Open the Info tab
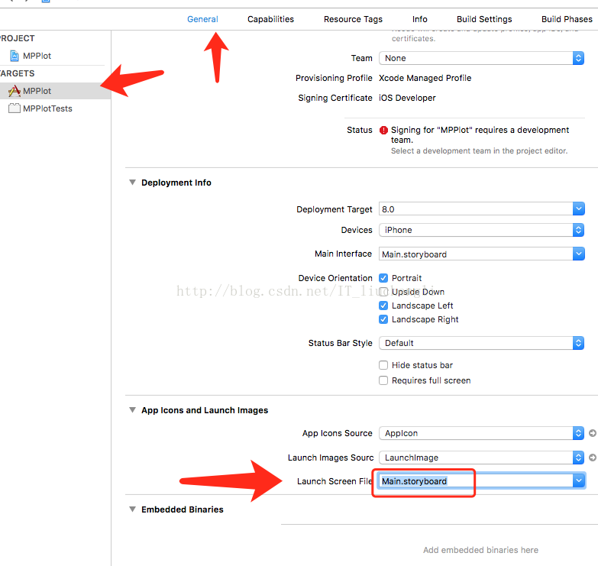This screenshot has width=598, height=566. coord(420,19)
